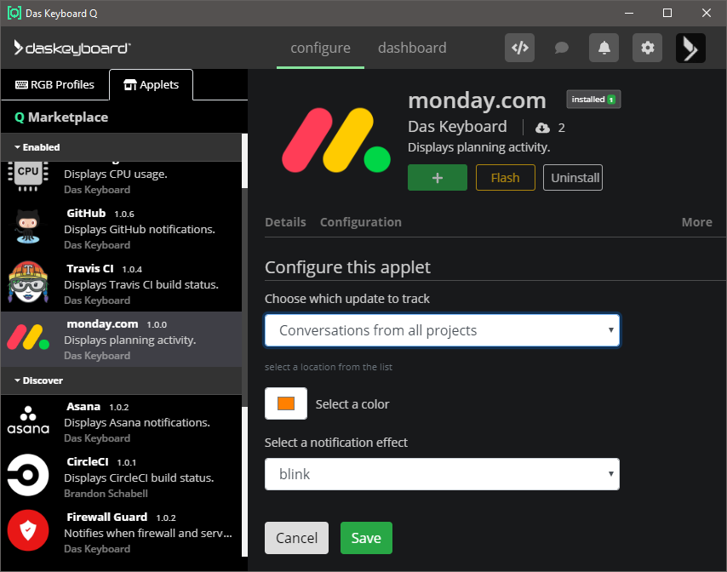Select the monday.com 1.0.0 applet title
The image size is (727, 572).
tap(117, 324)
